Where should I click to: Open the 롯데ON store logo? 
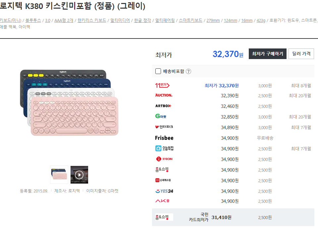point(164,159)
